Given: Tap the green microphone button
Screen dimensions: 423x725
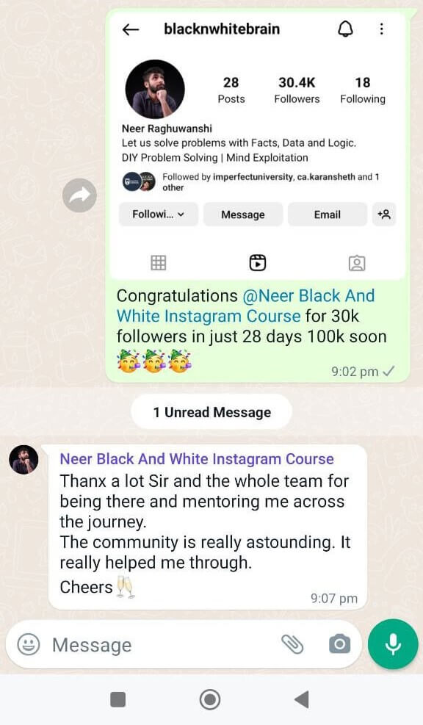Looking at the screenshot, I should click(x=393, y=644).
